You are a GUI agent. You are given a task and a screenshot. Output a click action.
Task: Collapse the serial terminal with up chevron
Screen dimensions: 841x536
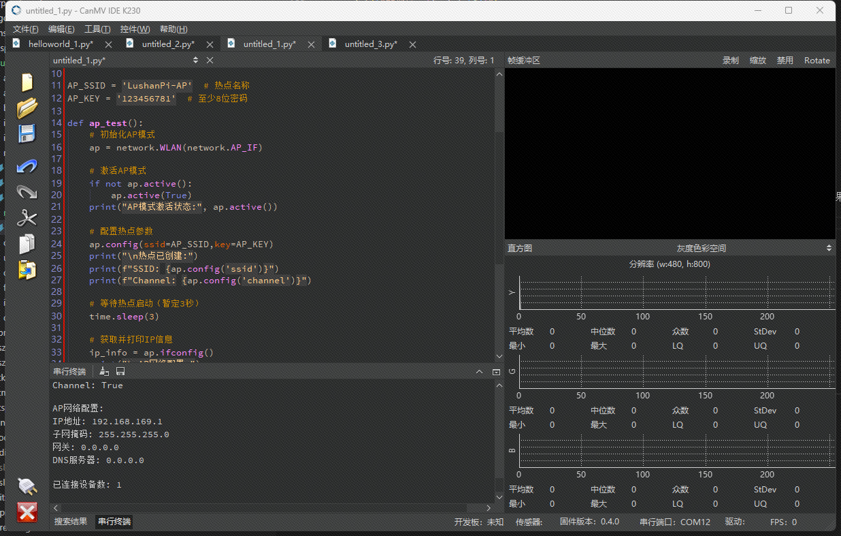pos(479,372)
